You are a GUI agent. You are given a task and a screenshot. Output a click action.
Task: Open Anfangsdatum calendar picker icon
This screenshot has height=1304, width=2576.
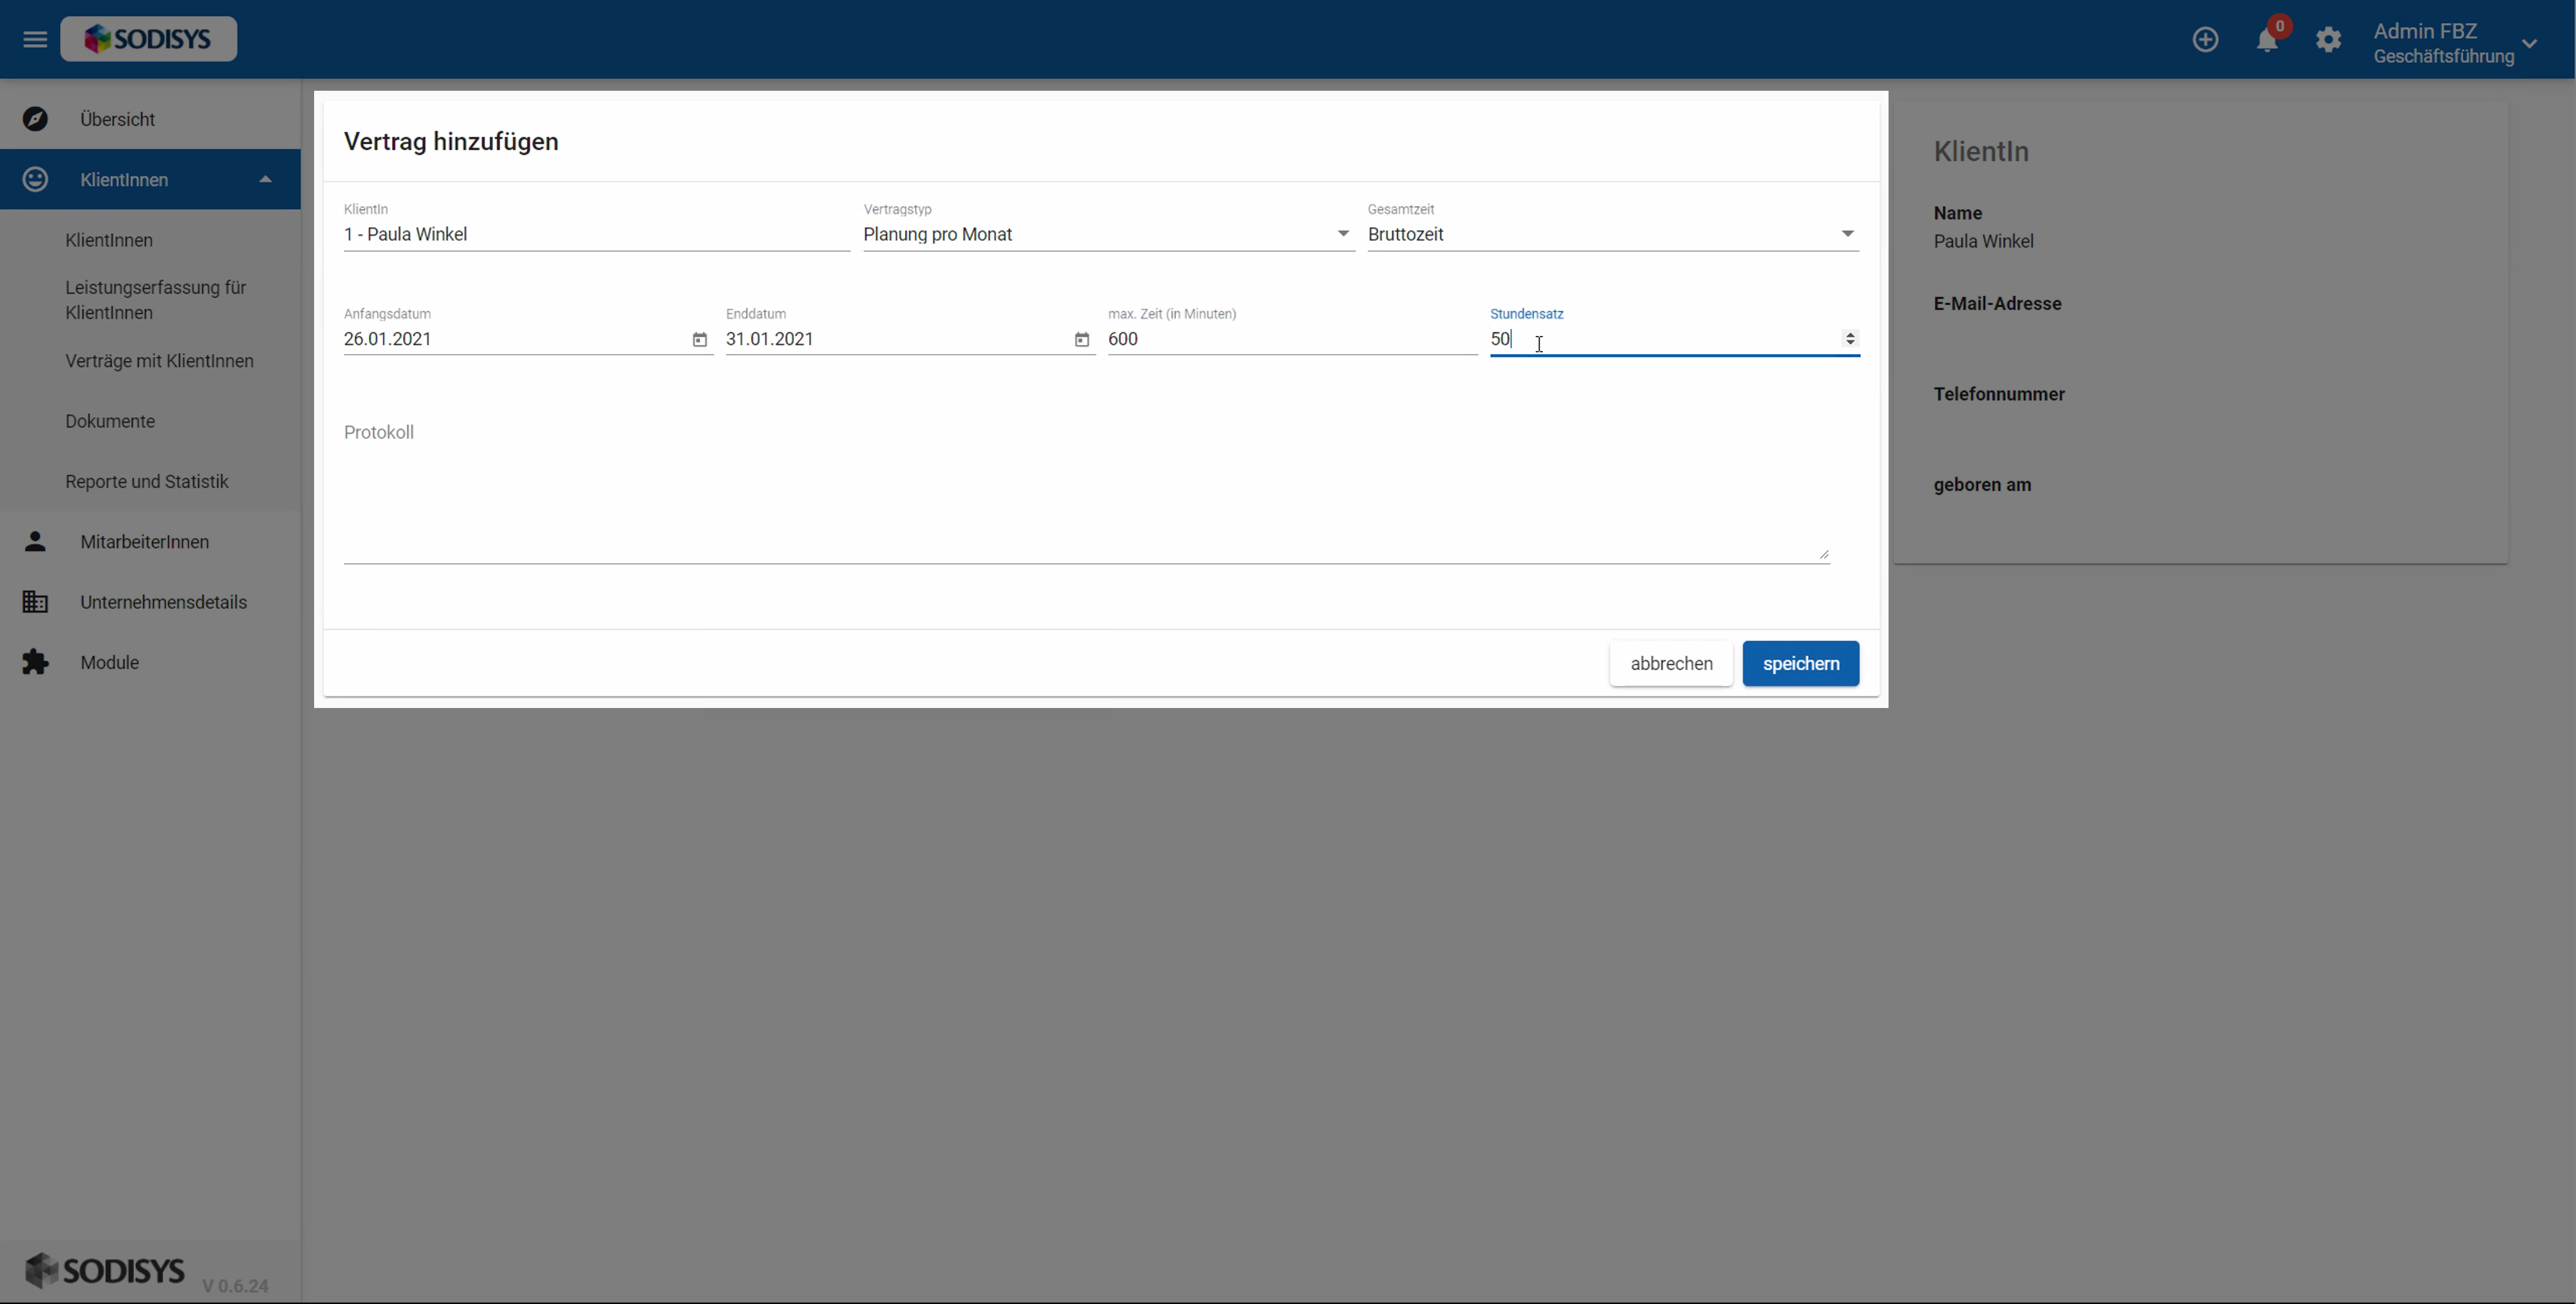(699, 340)
